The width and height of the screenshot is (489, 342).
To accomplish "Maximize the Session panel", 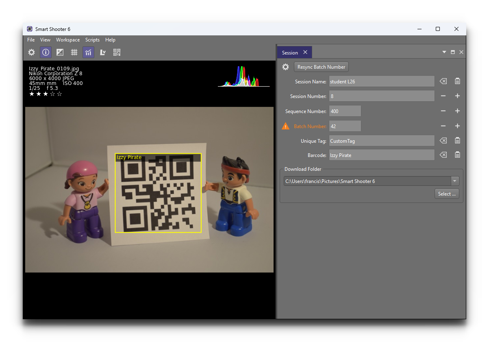I will tap(453, 52).
